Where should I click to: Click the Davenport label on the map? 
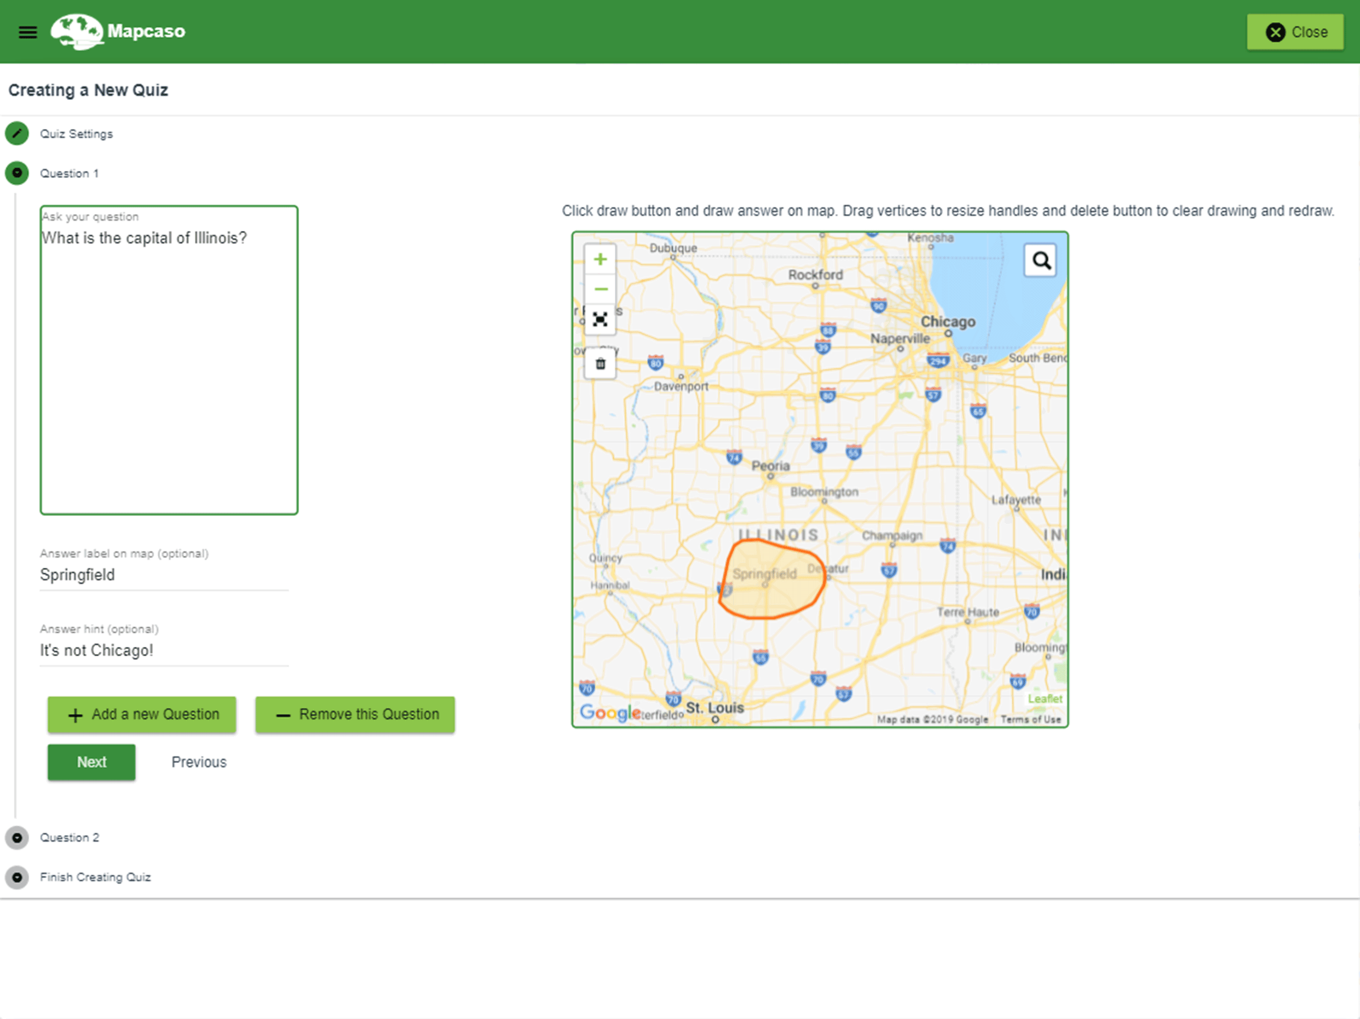click(x=680, y=387)
